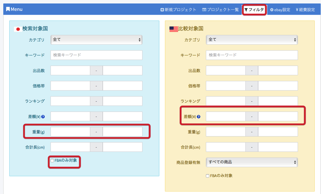Screen dimensions: 321x194
Task: Open 新規プロジェクト from the top menu
Action: [x=178, y=10]
